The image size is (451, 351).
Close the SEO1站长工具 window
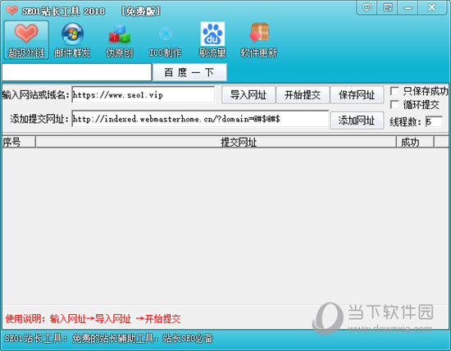point(432,7)
